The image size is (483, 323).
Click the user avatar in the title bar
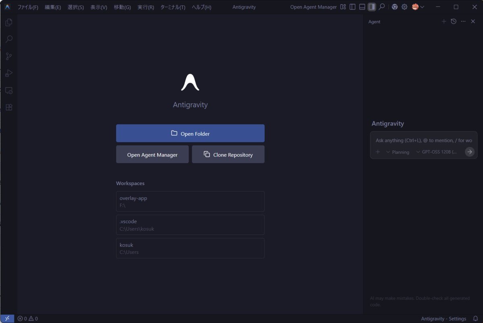[415, 7]
